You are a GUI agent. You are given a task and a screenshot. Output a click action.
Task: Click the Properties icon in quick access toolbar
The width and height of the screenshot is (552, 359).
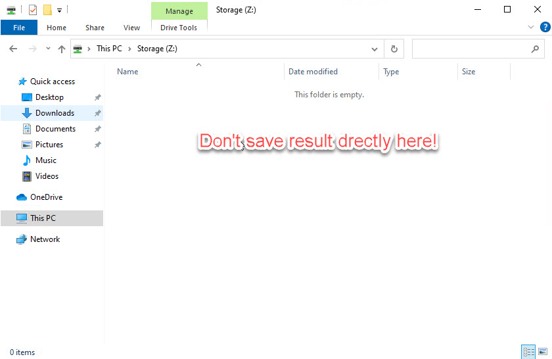(x=33, y=10)
